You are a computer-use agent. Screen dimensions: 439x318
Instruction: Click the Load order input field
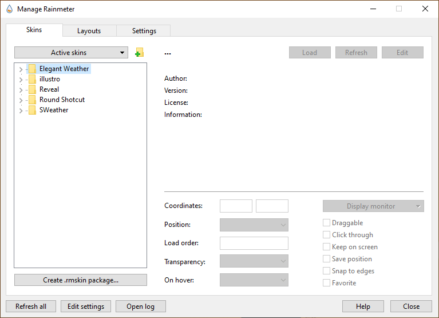pyautogui.click(x=254, y=243)
